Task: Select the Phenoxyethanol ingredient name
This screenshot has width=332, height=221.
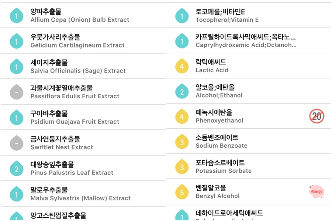Action: coord(219,120)
